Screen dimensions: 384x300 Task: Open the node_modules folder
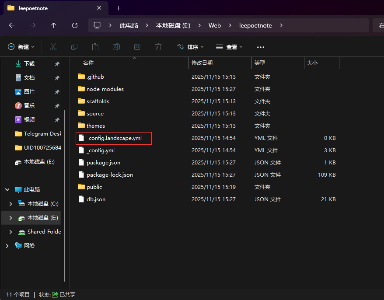coord(105,89)
